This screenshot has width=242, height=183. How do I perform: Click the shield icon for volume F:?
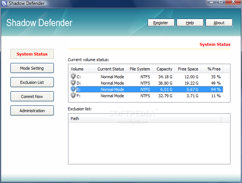coord(73,95)
